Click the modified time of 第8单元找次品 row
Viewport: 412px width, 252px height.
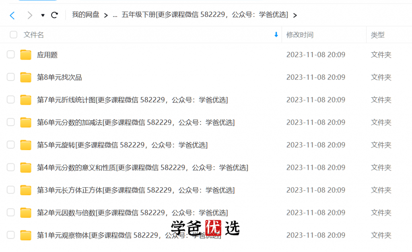tap(315, 77)
